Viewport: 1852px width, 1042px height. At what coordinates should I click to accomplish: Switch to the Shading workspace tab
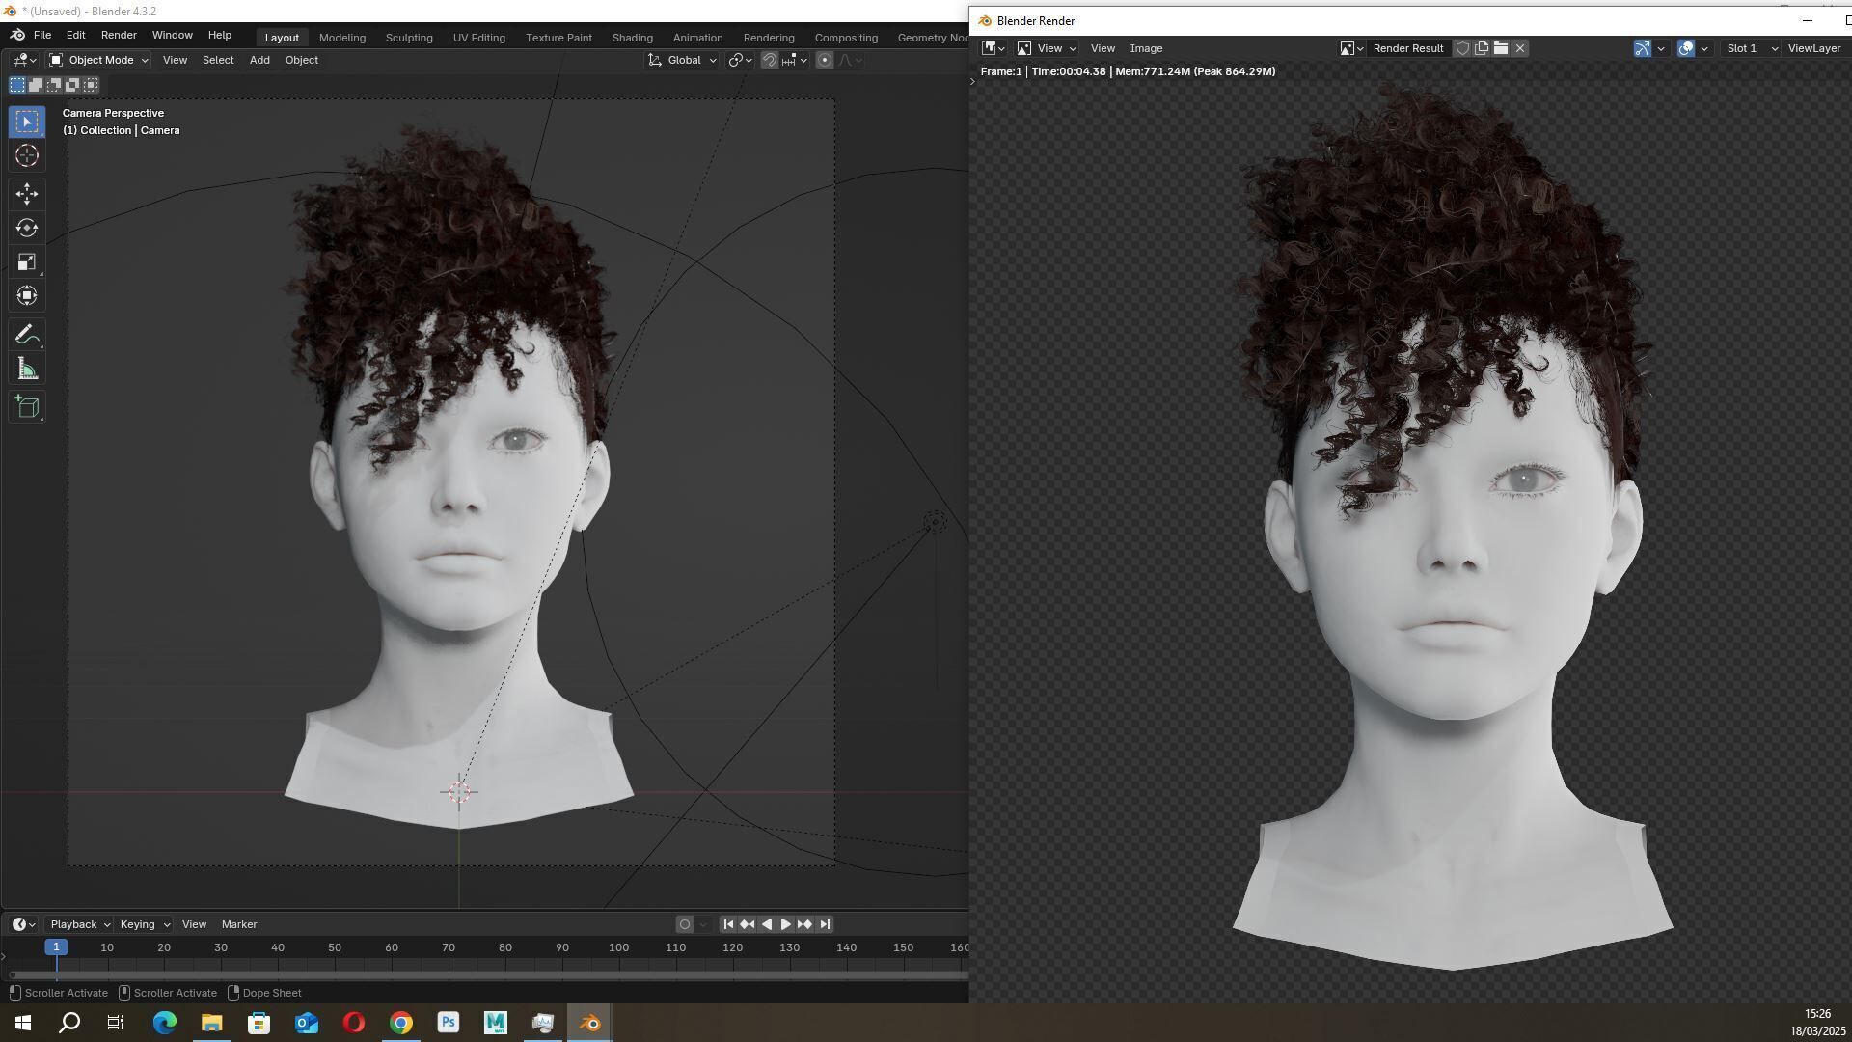[633, 38]
